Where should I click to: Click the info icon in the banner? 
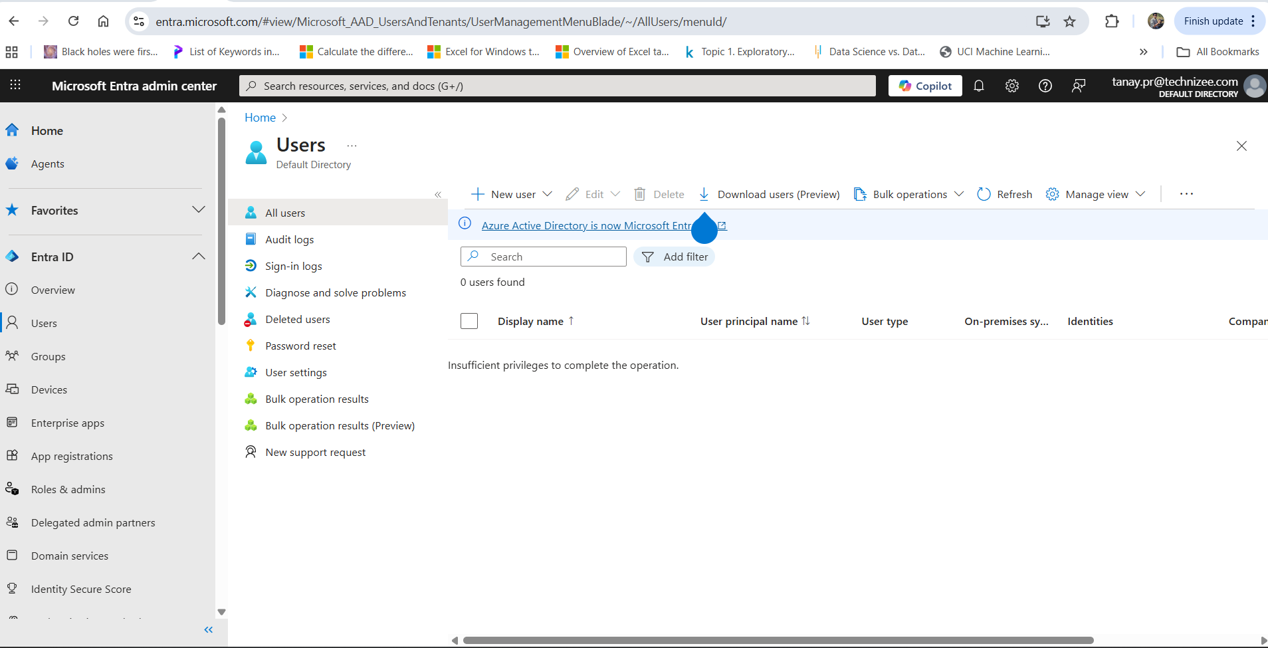tap(465, 223)
